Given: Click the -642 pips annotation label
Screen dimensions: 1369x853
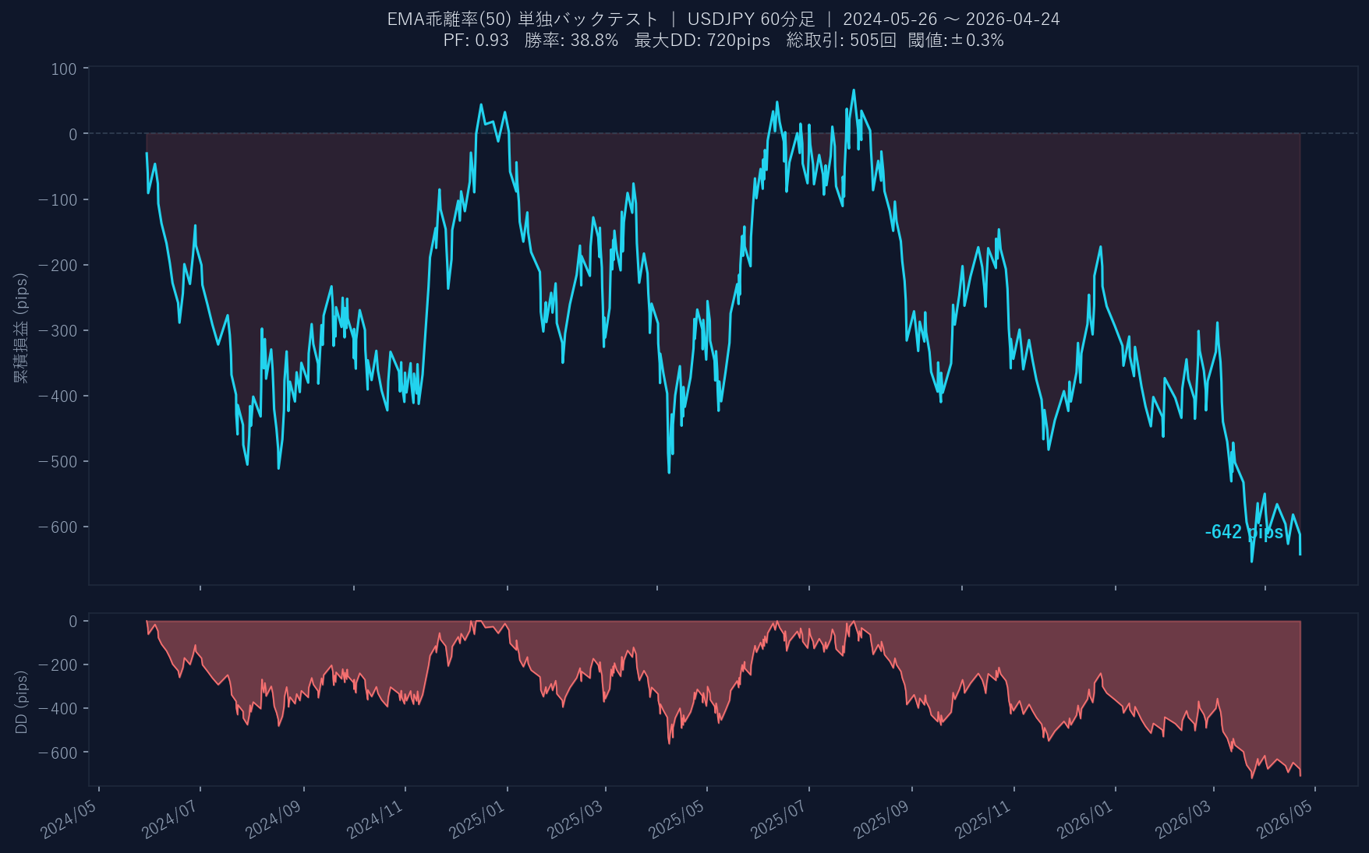Looking at the screenshot, I should point(1243,532).
